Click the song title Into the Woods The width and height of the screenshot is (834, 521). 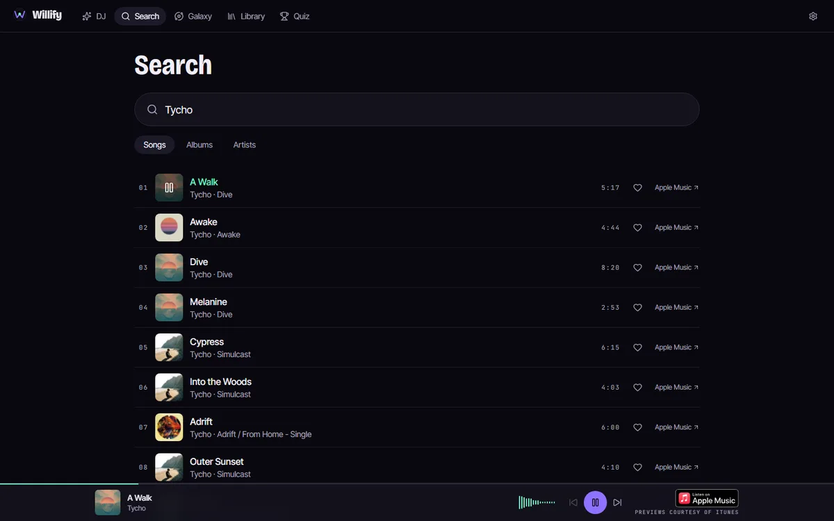point(221,382)
